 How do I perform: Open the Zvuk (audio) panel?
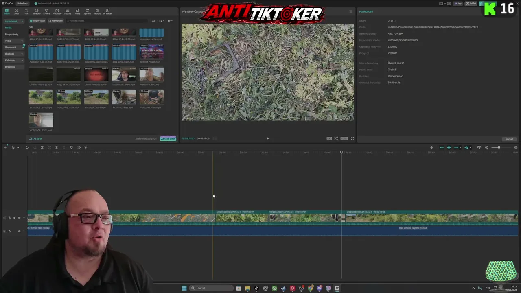pyautogui.click(x=16, y=11)
